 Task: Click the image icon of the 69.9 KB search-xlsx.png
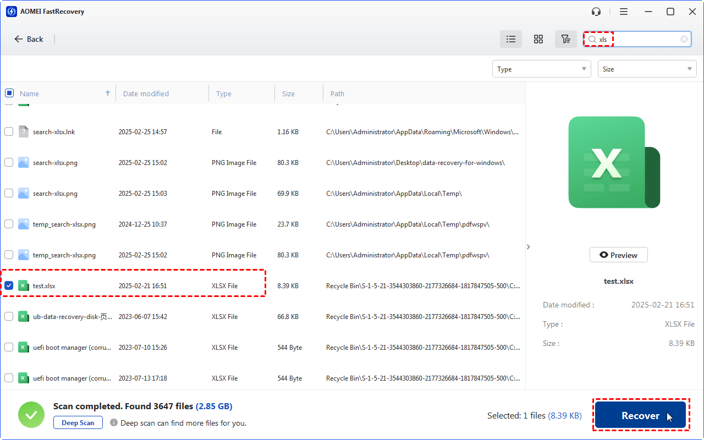coord(23,193)
